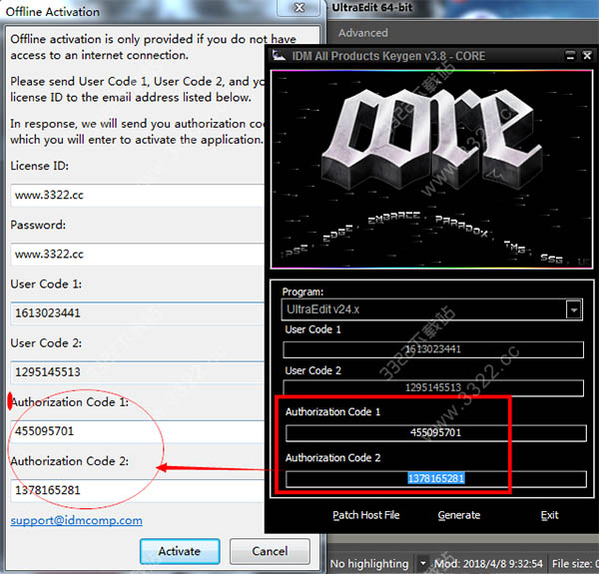Minimize the IDM All Products Keygen window
Screen dimensions: 599x574
tap(570, 56)
